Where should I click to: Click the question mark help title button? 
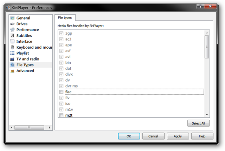tap(200, 6)
